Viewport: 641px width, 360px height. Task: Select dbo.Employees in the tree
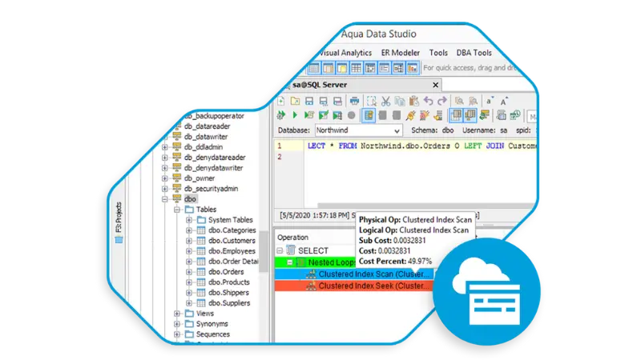(x=232, y=251)
